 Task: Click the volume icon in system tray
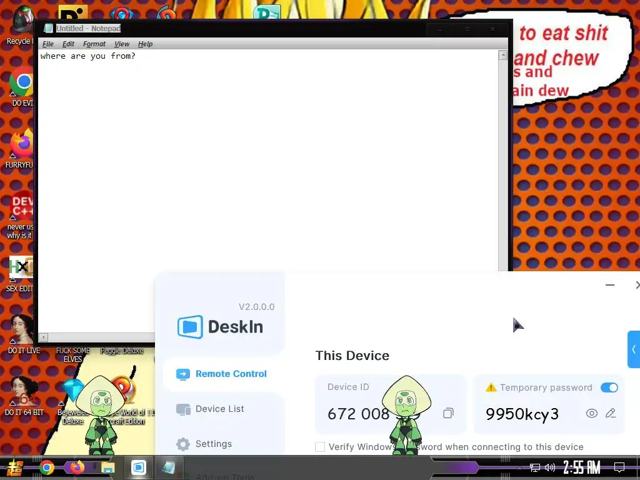[550, 467]
